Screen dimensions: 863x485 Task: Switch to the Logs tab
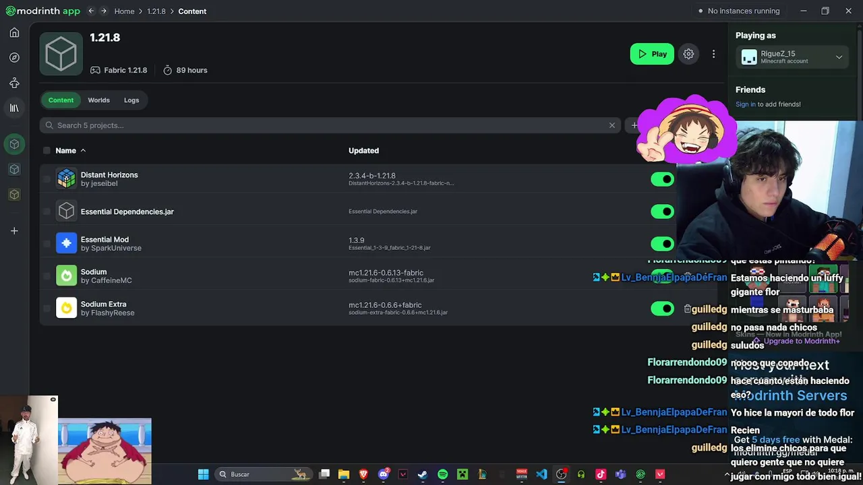pos(131,100)
